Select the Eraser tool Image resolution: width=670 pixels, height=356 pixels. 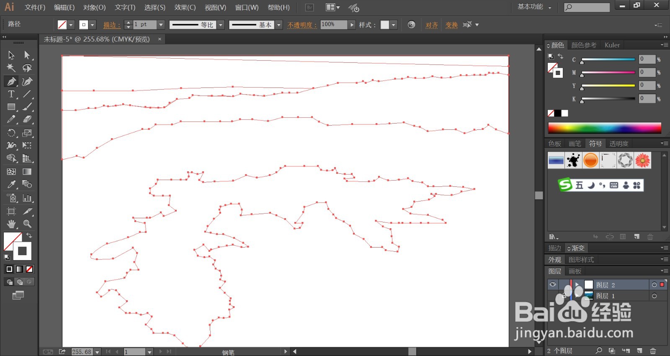click(x=27, y=120)
